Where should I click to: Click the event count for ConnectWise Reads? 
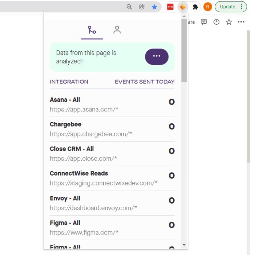tap(172, 176)
